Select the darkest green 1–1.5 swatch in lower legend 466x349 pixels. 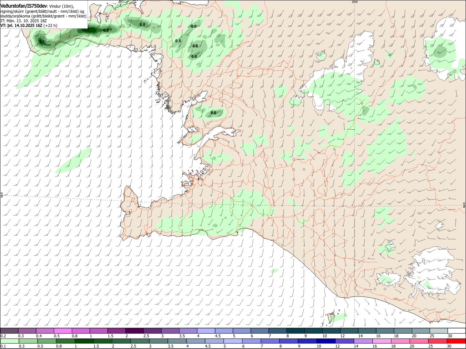pos(83,341)
